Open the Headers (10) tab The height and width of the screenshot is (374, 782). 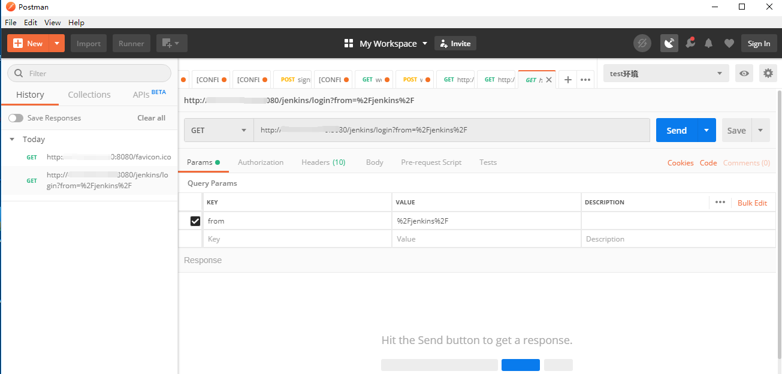point(323,162)
